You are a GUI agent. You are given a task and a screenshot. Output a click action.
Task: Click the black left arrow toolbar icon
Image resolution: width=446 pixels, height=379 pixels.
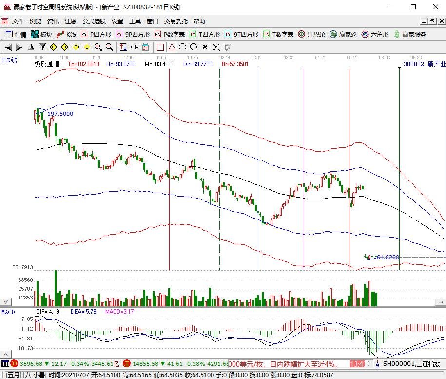(x=9, y=47)
